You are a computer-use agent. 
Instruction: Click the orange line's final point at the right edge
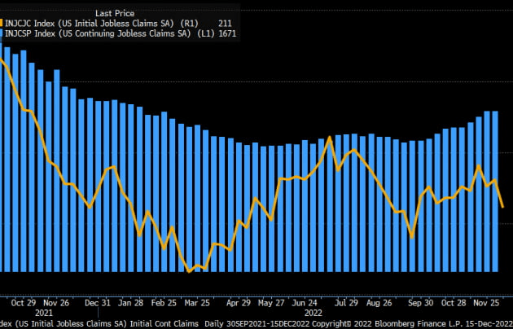point(502,207)
